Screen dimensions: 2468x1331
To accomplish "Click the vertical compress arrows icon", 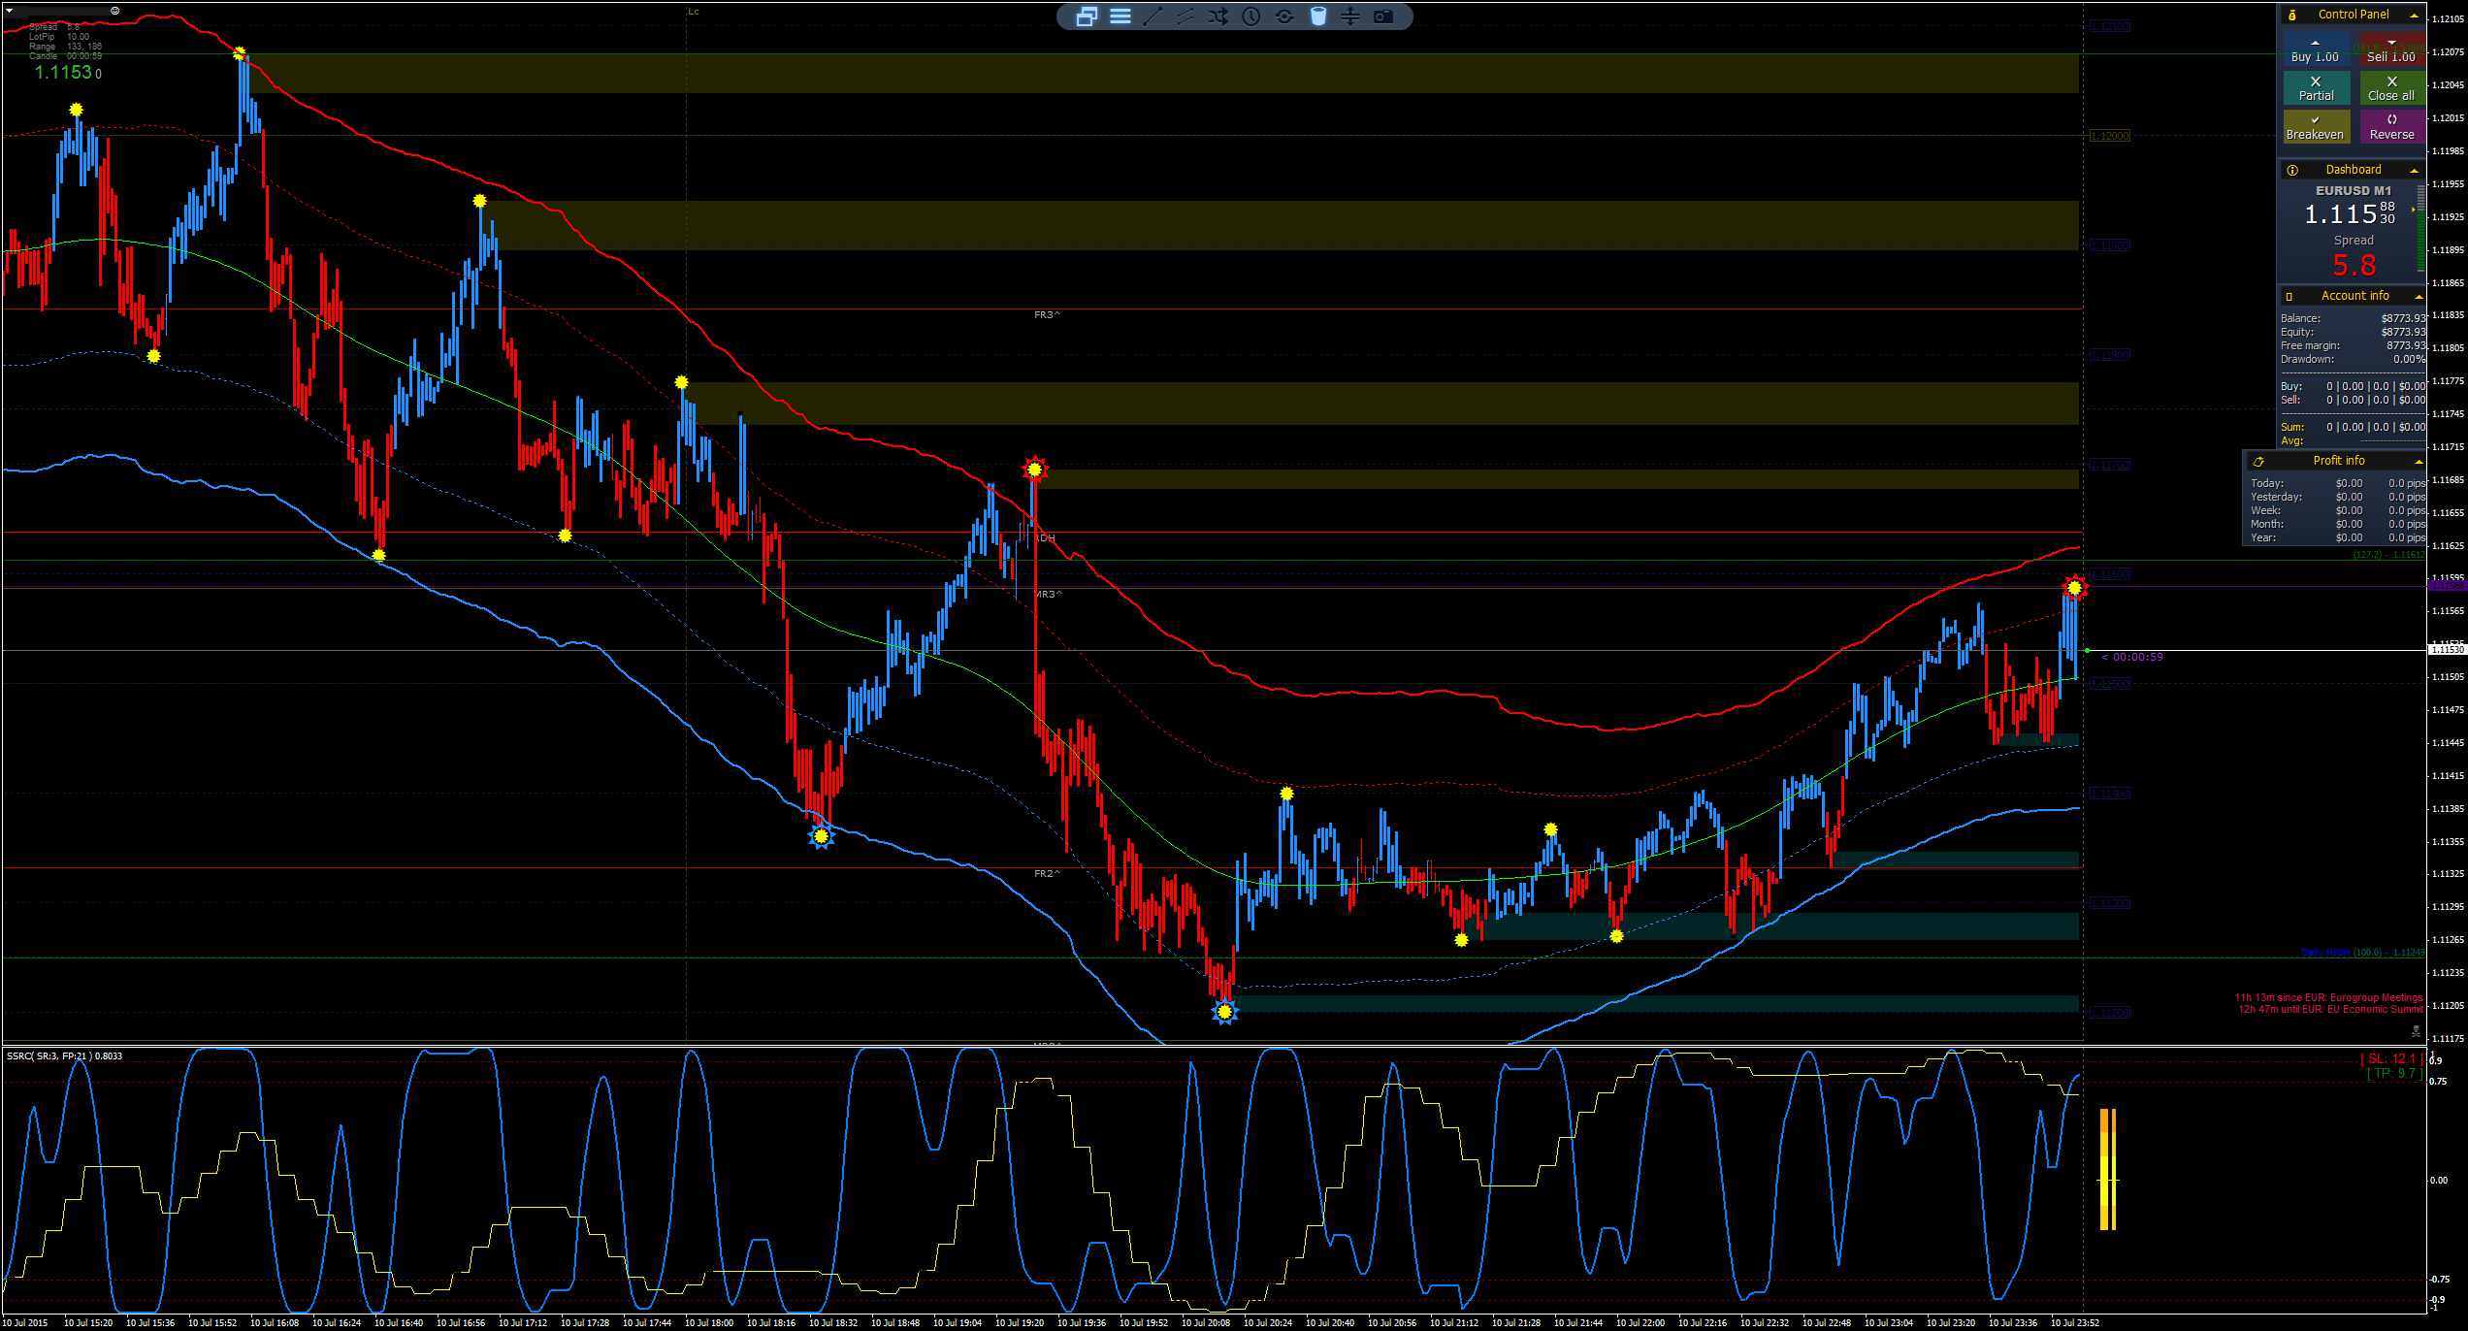I will [1350, 16].
